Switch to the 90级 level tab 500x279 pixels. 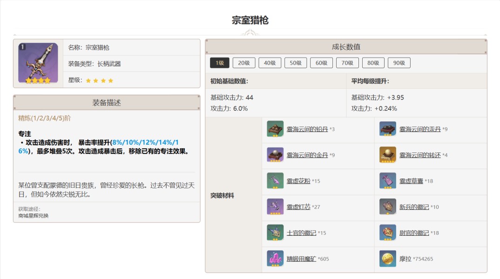[x=399, y=63]
